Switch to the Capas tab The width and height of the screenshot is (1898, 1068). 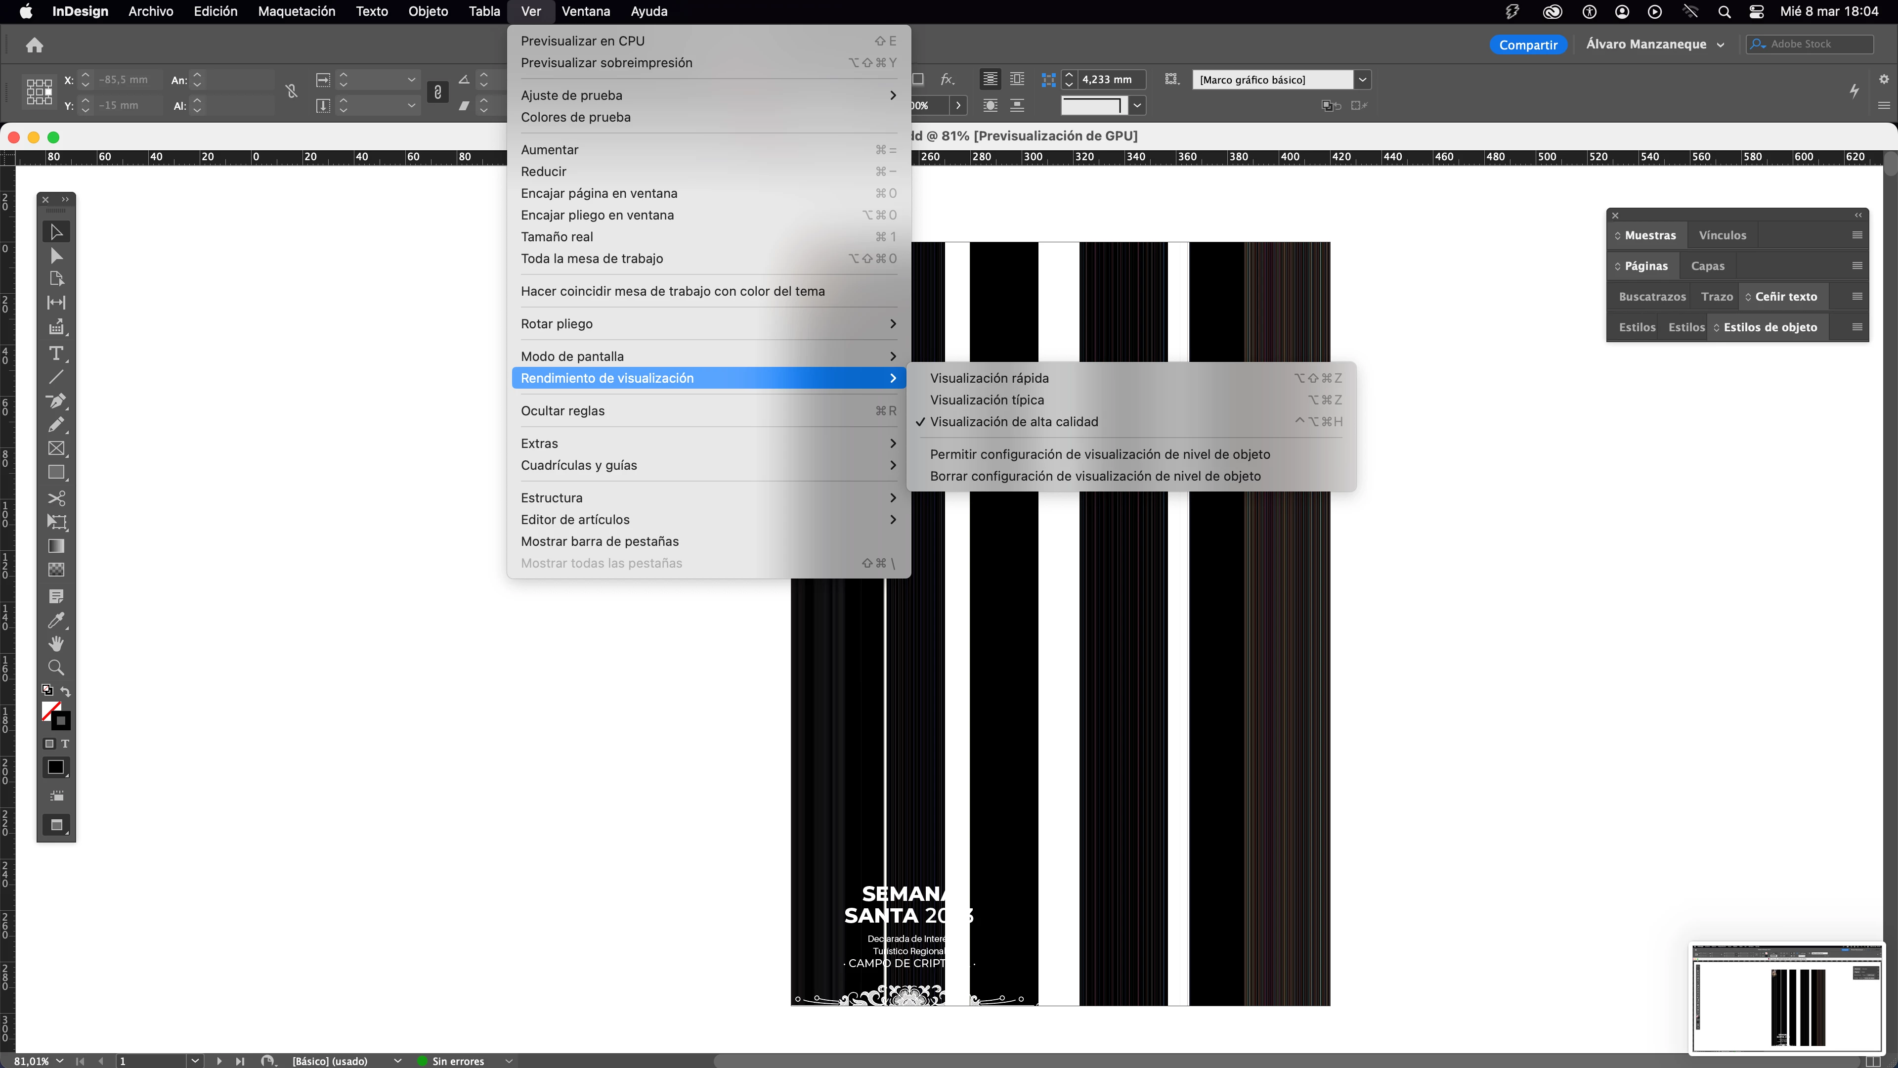1707,266
